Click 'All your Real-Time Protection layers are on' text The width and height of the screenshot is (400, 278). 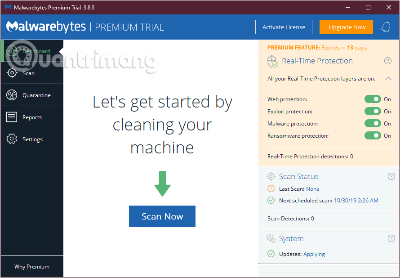click(x=321, y=79)
